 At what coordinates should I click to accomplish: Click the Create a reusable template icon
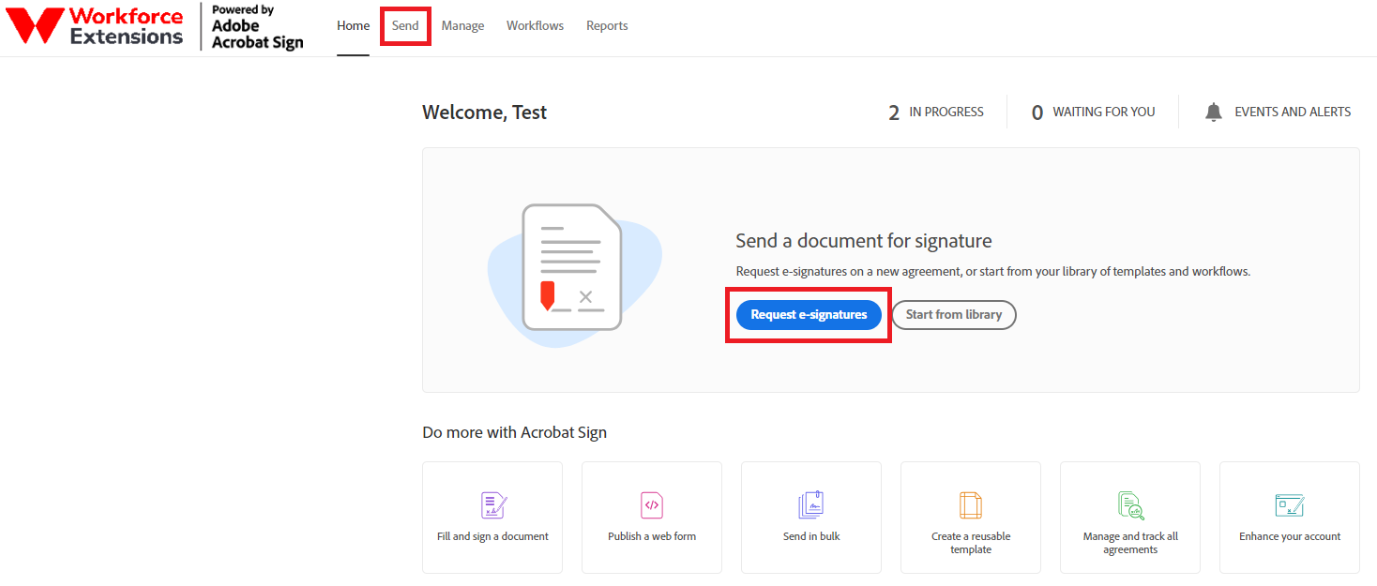(971, 505)
